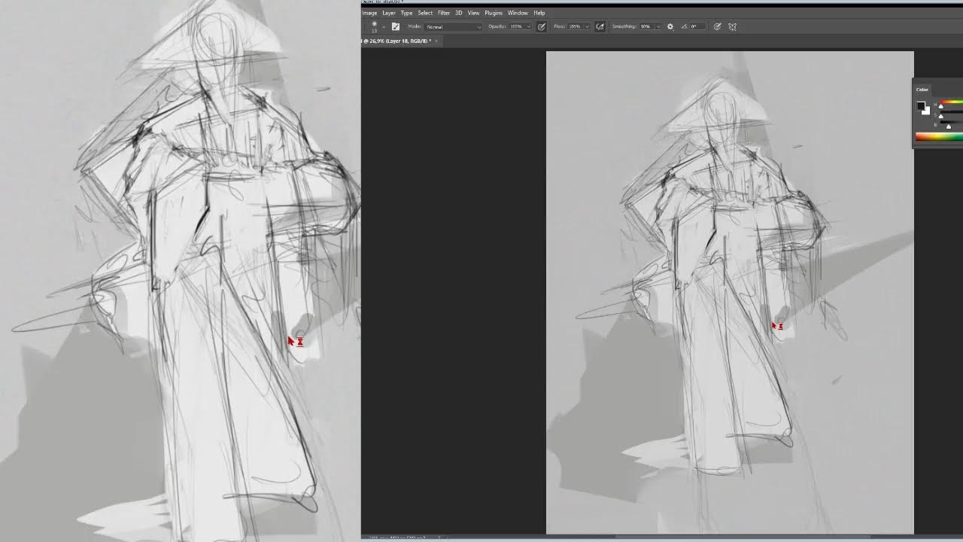Select the Layer 18 document tab
The width and height of the screenshot is (963, 542).
(396, 41)
